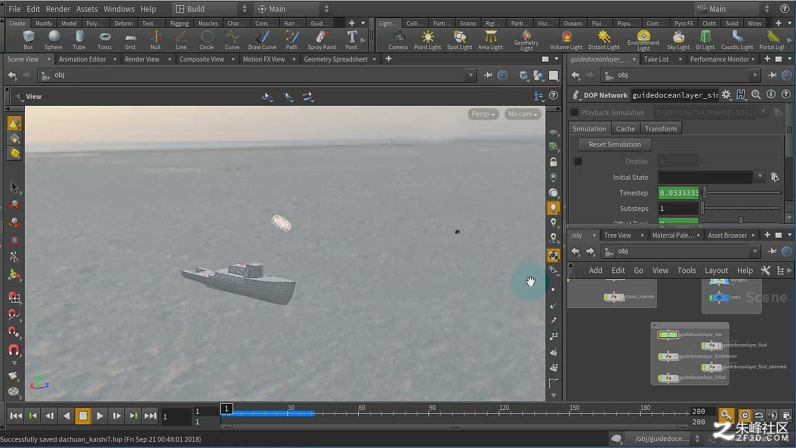Toggle the Display checkbox
This screenshot has height=448, width=796.
[578, 161]
